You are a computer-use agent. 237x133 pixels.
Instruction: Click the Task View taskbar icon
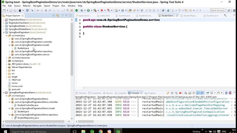[x=74, y=132]
